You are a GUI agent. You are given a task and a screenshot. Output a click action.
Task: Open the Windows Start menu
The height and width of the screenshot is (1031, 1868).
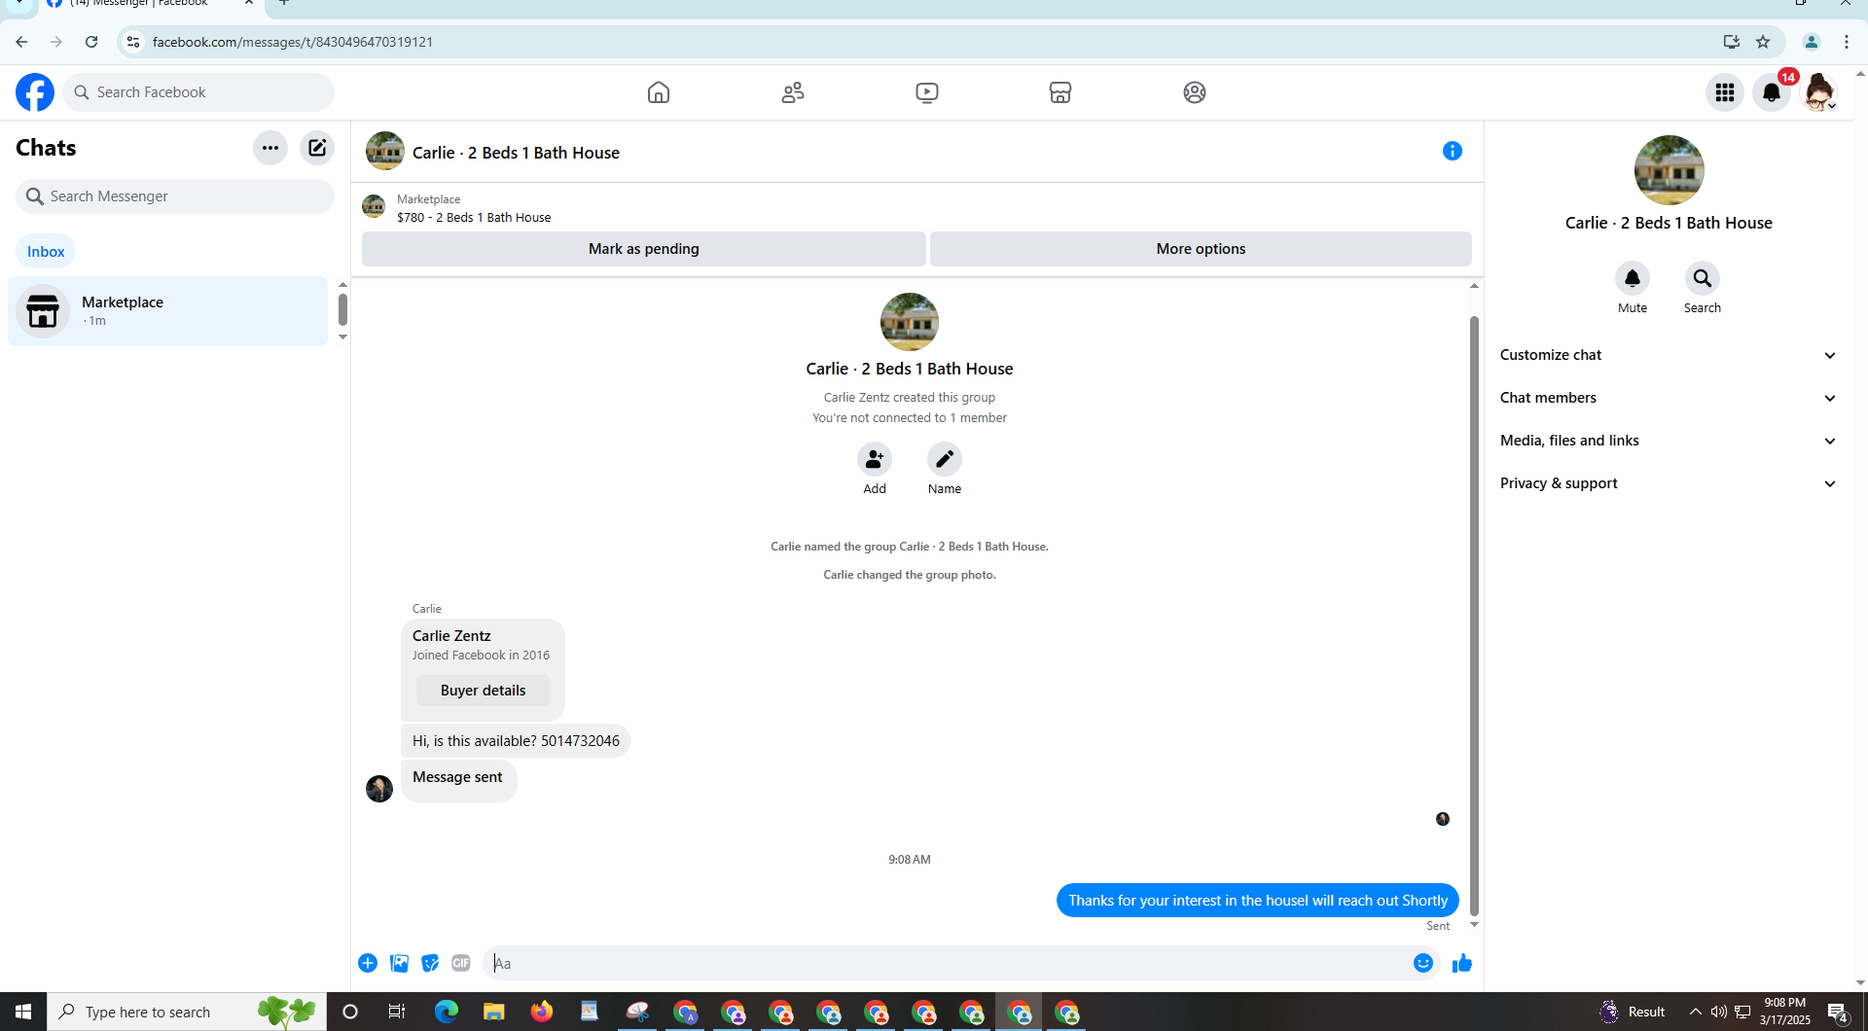click(23, 1012)
